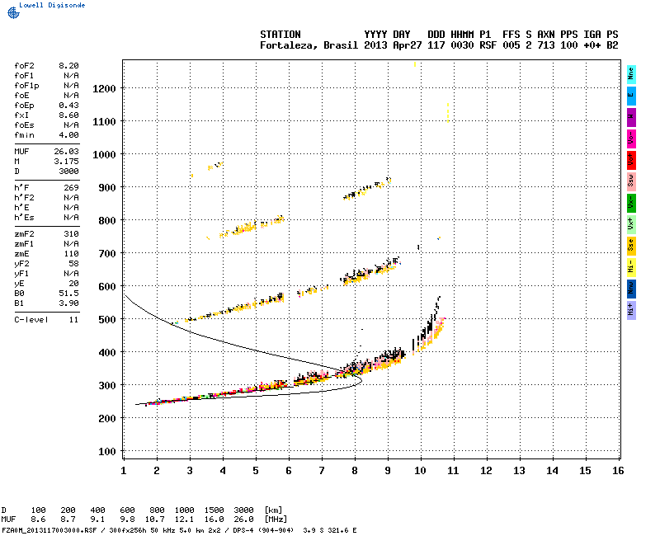Click the dark green Vx- legend swatch
This screenshot has height=536, width=660.
pyautogui.click(x=631, y=202)
